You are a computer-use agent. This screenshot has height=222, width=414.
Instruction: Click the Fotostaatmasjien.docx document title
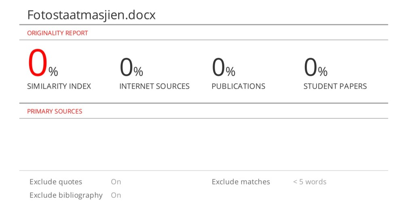pyautogui.click(x=91, y=15)
